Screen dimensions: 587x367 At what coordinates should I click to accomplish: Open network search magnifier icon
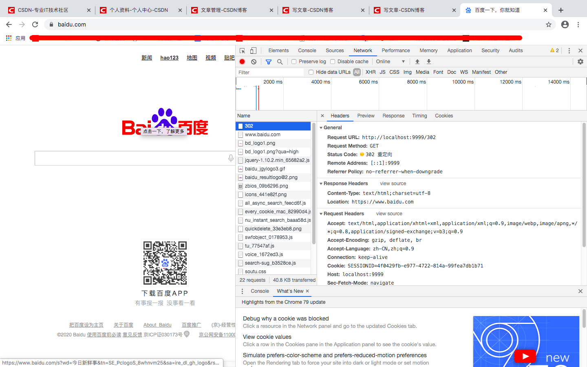[x=280, y=62]
